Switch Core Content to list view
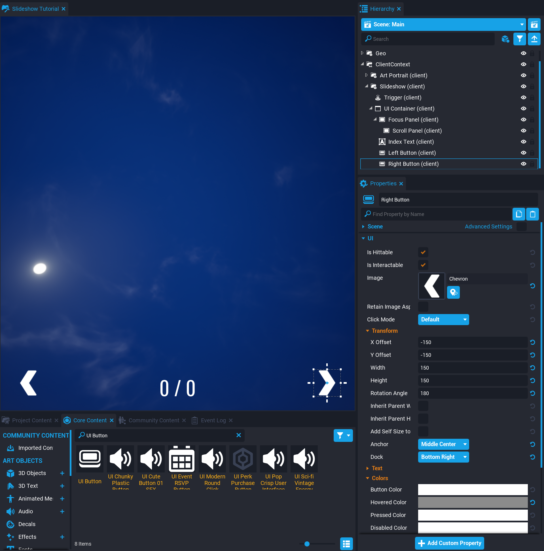 pyautogui.click(x=346, y=544)
